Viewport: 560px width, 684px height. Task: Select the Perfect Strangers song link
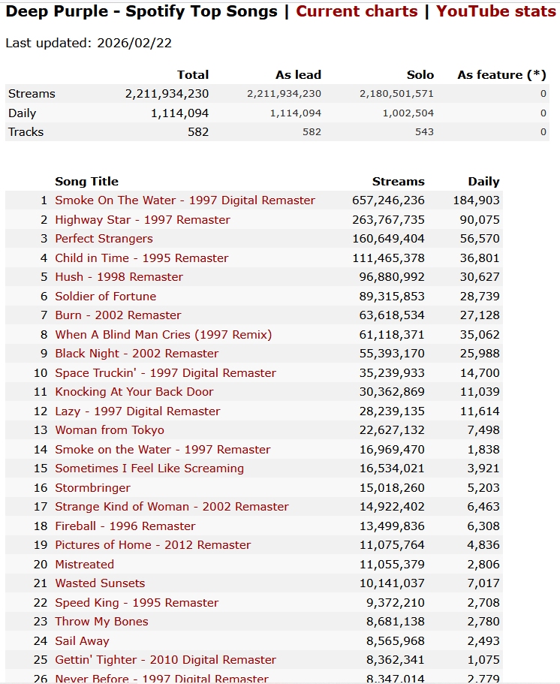click(104, 239)
